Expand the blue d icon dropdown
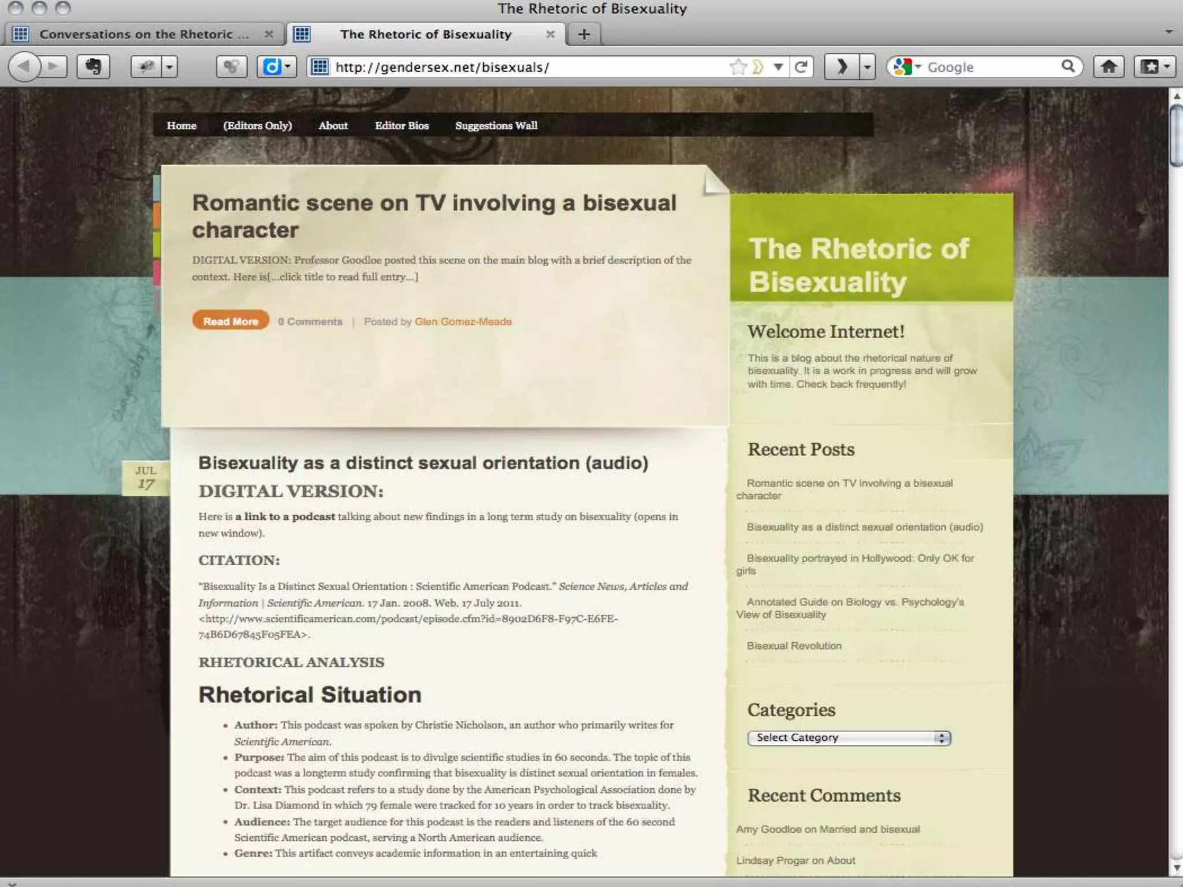Screen dimensions: 1183x887 (288, 67)
